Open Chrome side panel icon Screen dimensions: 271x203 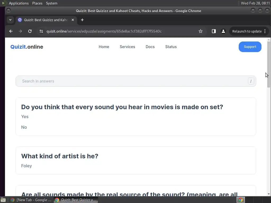214,31
